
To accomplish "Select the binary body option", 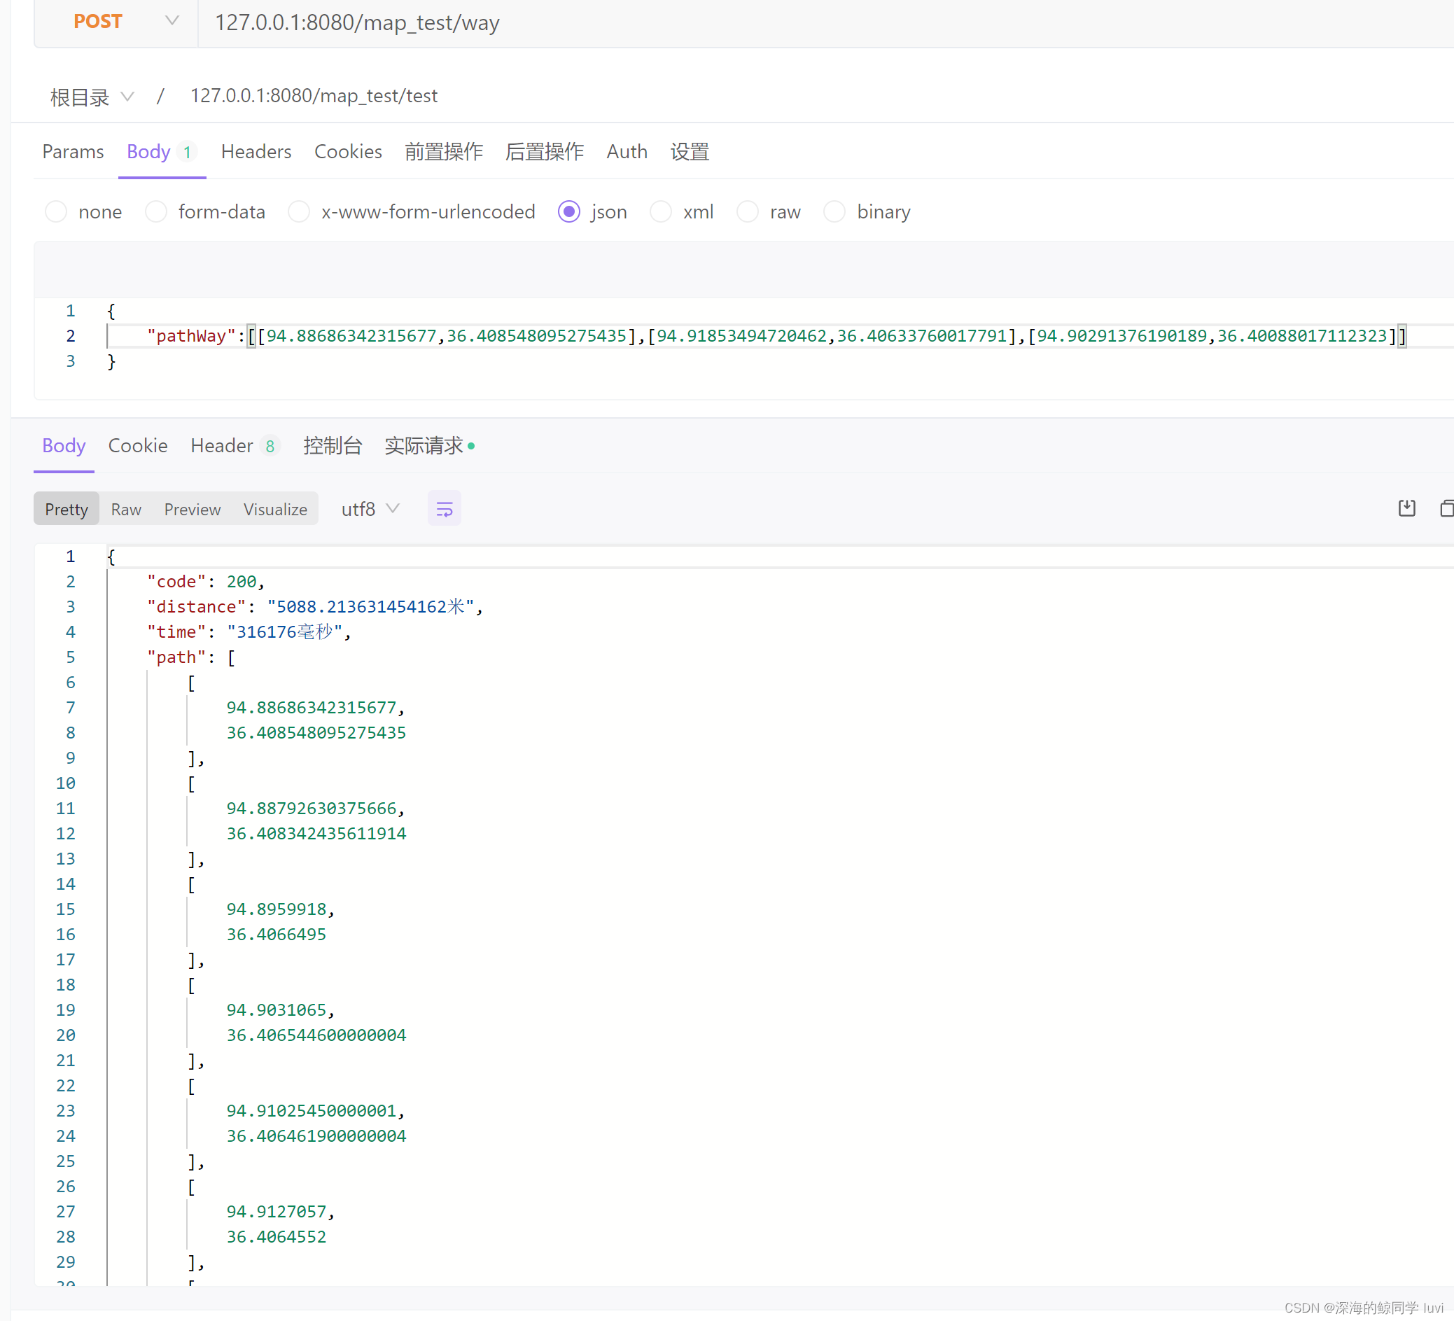I will (x=834, y=212).
